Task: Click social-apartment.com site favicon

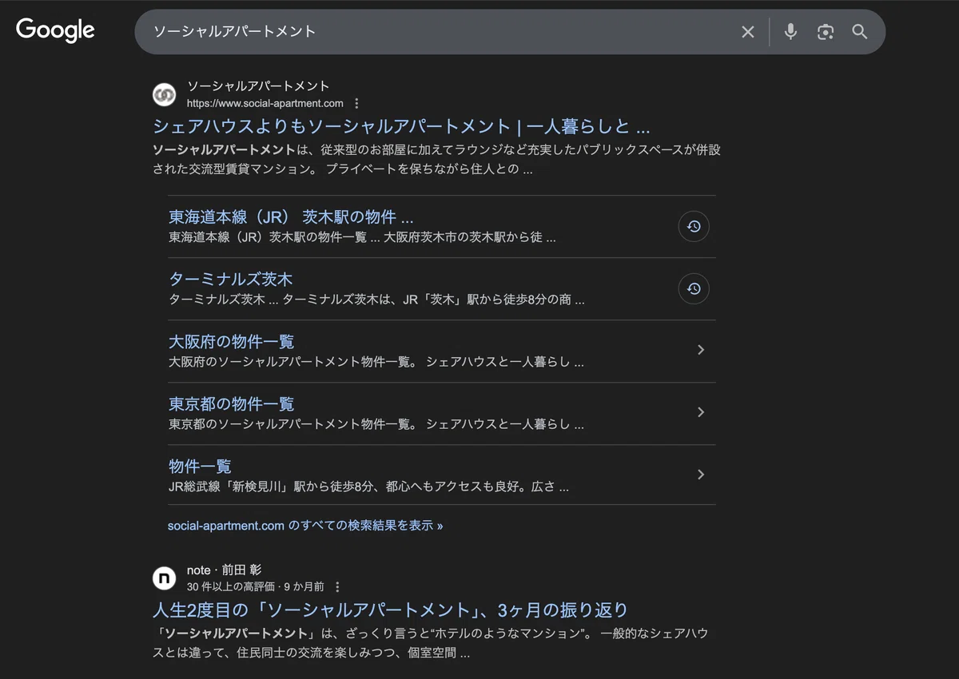Action: pyautogui.click(x=165, y=94)
